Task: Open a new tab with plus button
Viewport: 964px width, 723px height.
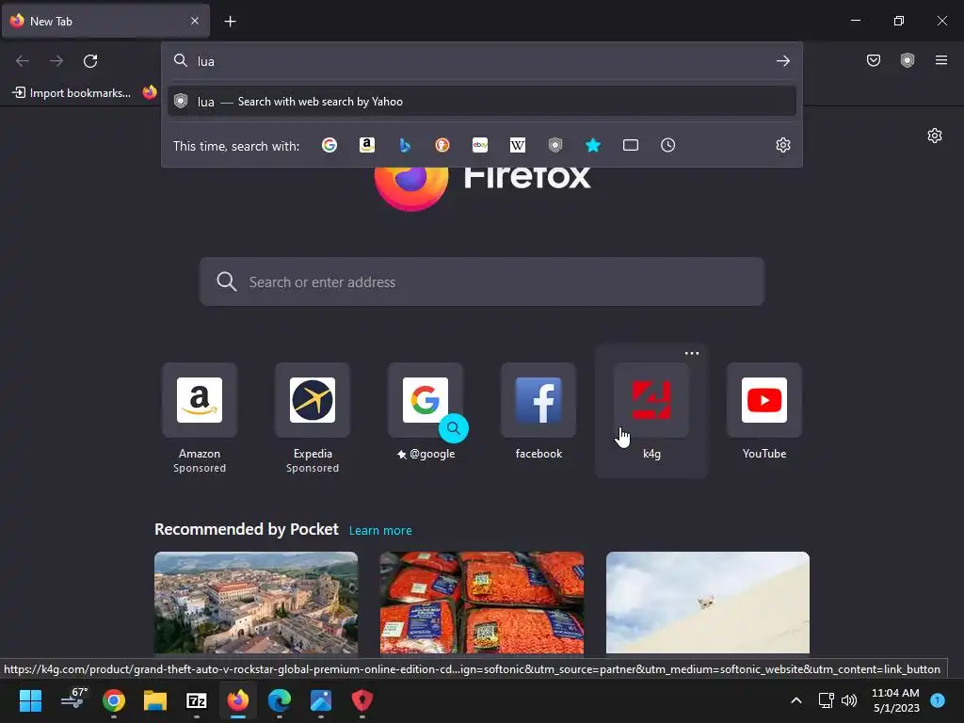Action: click(230, 22)
